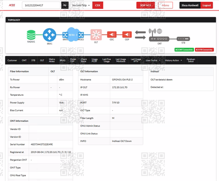Click the Logout button
The height and width of the screenshot is (181, 219).
point(207,5)
